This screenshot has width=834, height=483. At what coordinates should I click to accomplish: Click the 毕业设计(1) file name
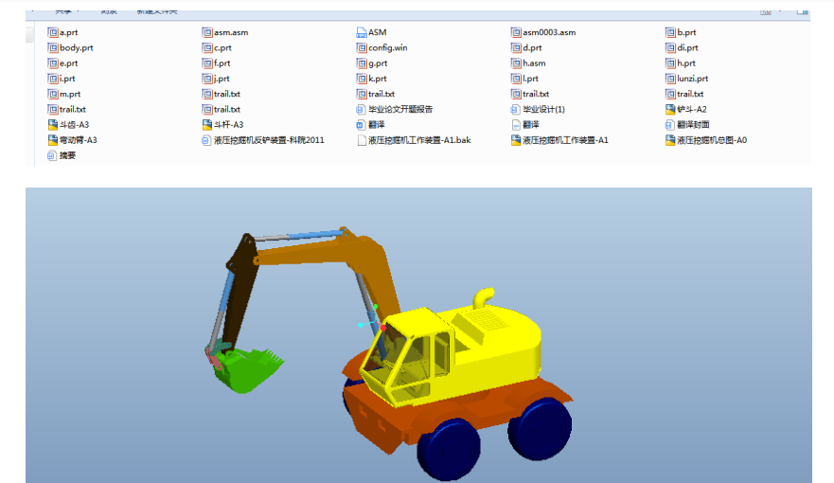pos(543,110)
